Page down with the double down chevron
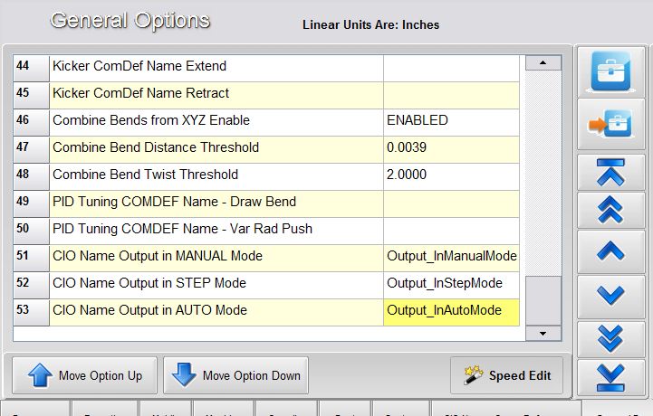This screenshot has width=653, height=416. (x=611, y=337)
